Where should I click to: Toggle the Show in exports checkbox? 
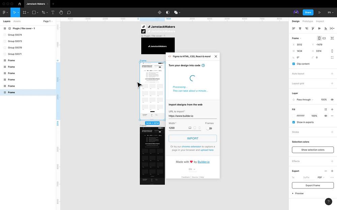point(294,122)
